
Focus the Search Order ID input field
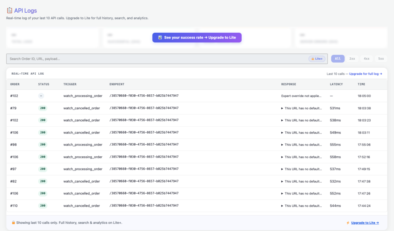pyautogui.click(x=167, y=59)
